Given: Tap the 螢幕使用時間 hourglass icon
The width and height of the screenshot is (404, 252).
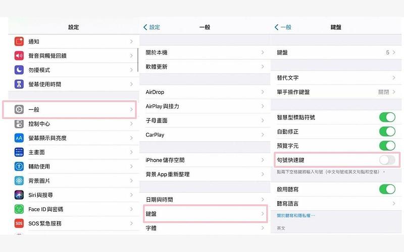Looking at the screenshot, I should 19,84.
